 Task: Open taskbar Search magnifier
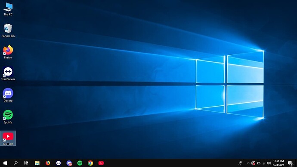tap(15, 163)
